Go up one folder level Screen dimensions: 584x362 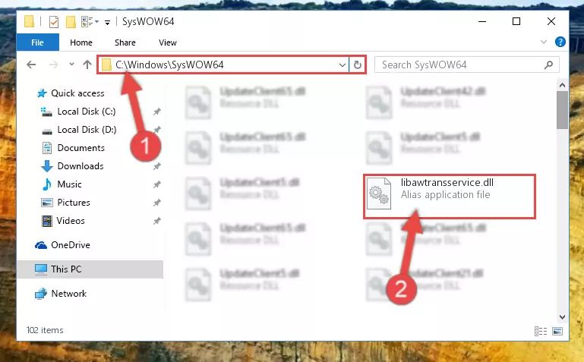coord(87,65)
